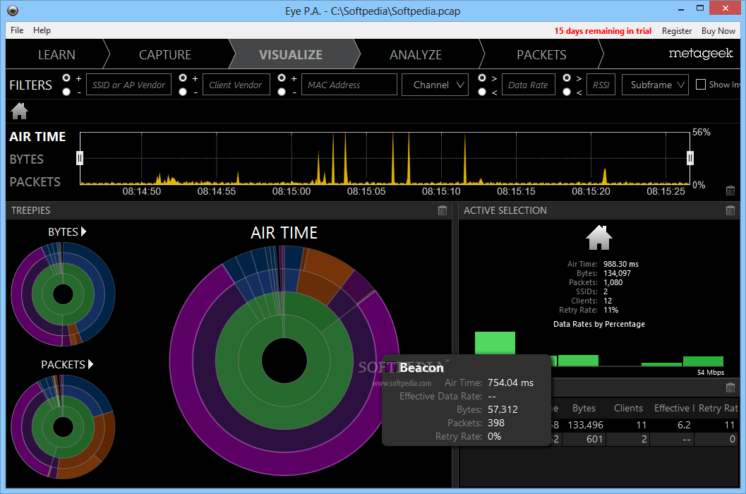Toggle the Show checkbox next to Subframe
This screenshot has width=746, height=494.
click(701, 85)
